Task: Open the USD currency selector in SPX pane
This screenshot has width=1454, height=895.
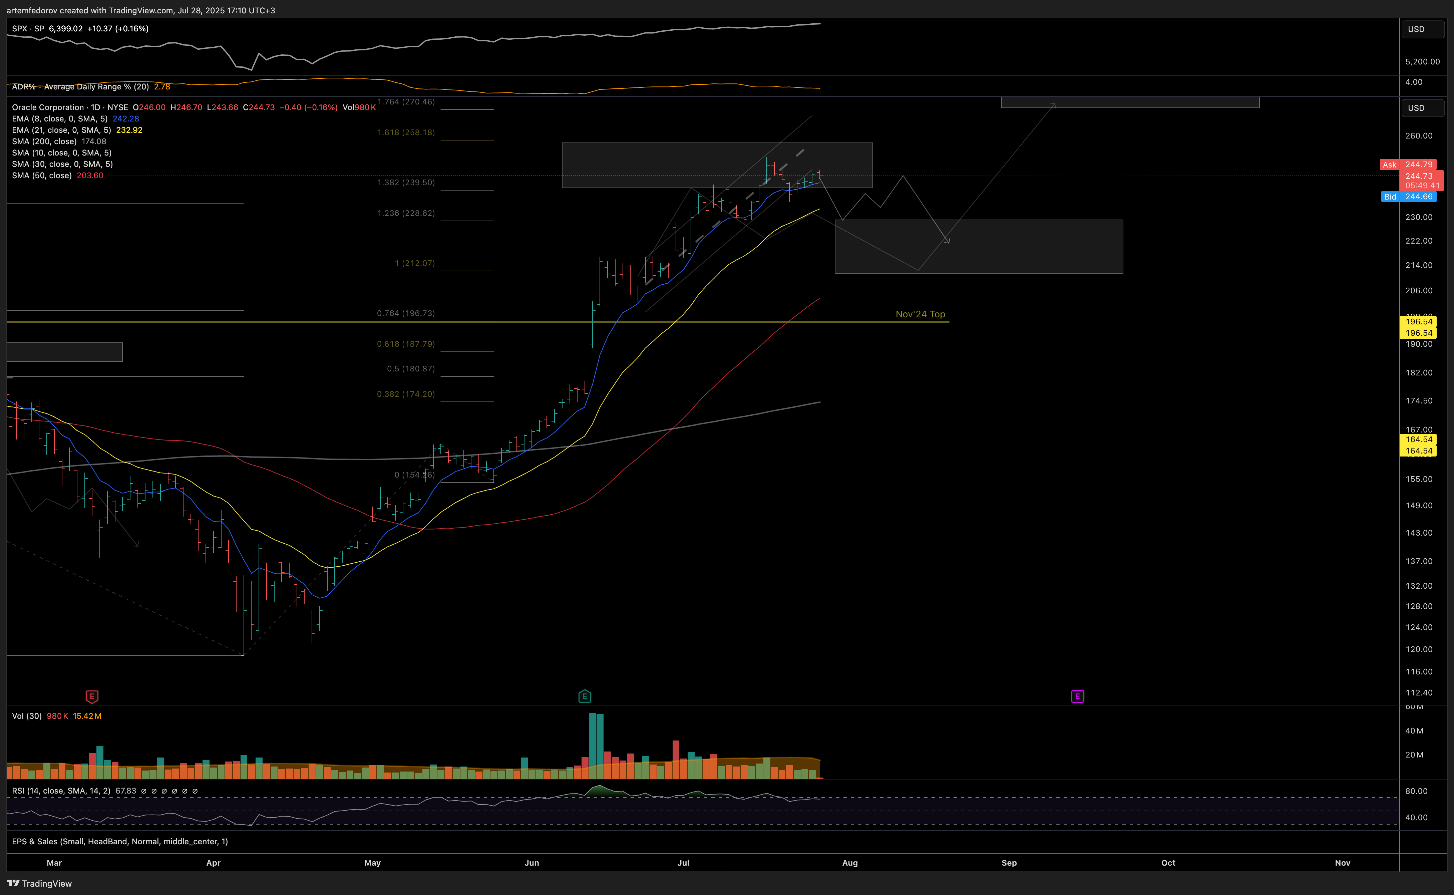Action: (1422, 29)
